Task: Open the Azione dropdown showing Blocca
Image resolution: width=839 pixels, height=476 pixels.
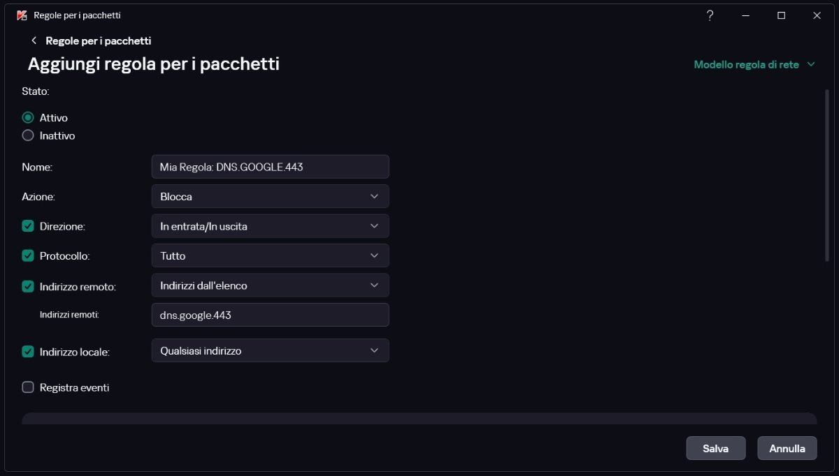Action: (x=270, y=197)
